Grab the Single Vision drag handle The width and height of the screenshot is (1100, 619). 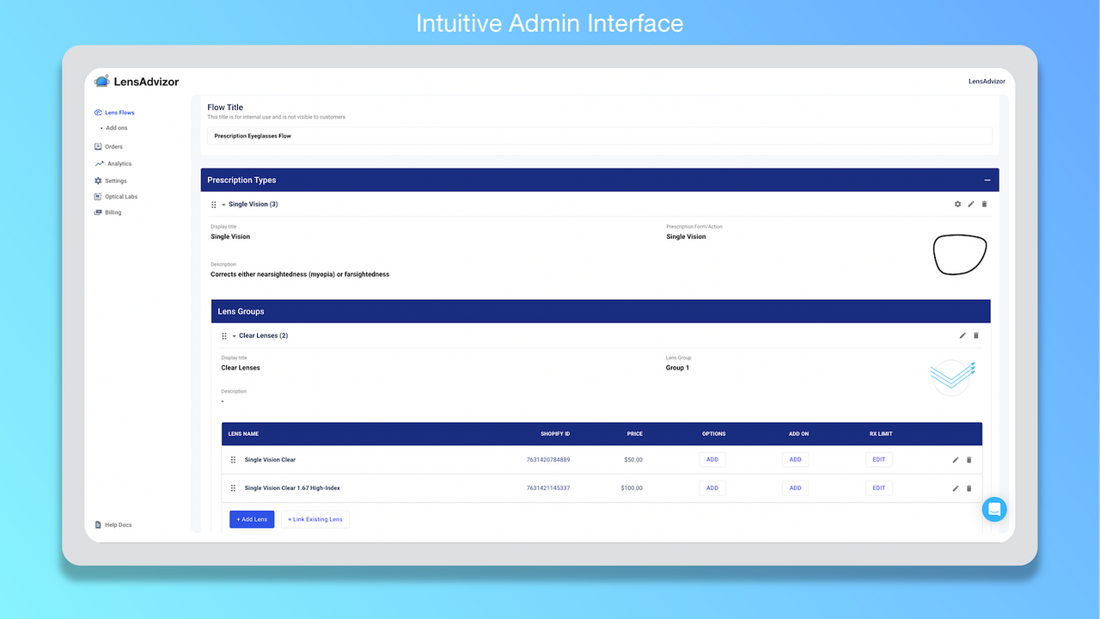click(x=214, y=205)
